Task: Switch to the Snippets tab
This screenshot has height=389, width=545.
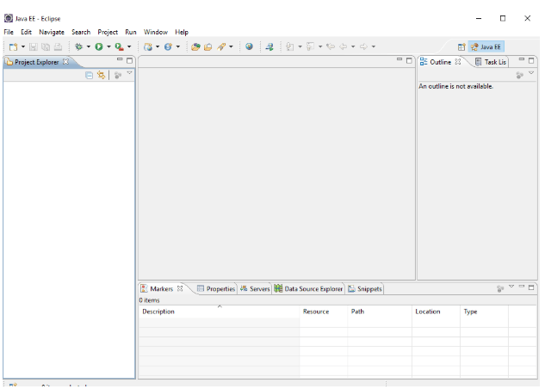Action: [364, 289]
